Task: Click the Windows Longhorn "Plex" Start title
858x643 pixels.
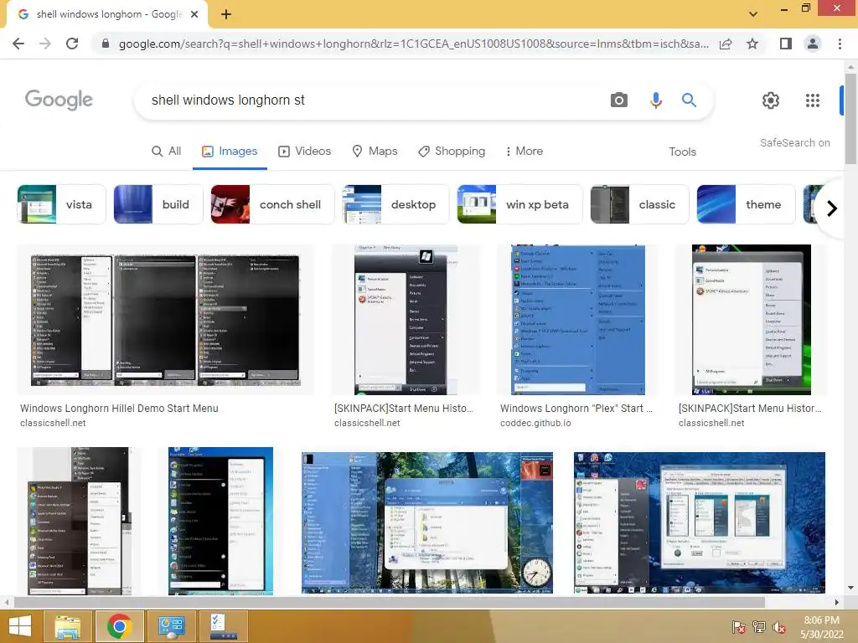Action: (576, 409)
